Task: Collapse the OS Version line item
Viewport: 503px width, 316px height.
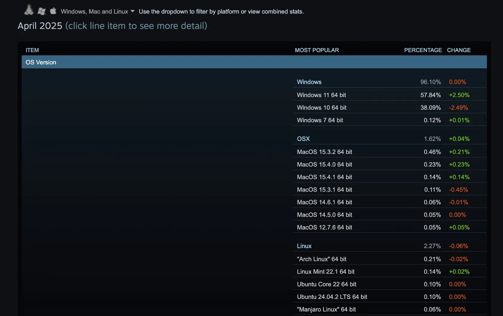Action: point(254,62)
